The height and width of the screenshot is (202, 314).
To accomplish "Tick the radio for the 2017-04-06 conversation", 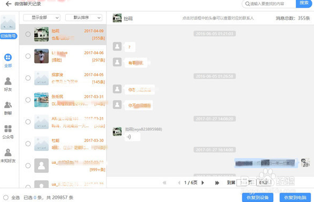I will 28,56.
